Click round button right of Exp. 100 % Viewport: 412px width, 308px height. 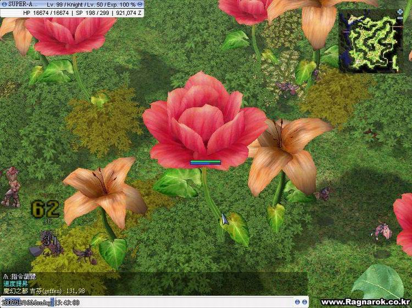pyautogui.click(x=140, y=4)
